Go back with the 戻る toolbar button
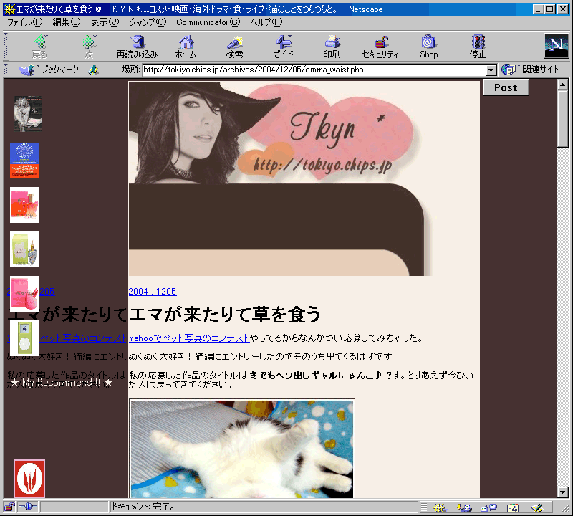The width and height of the screenshot is (573, 516). click(x=40, y=47)
